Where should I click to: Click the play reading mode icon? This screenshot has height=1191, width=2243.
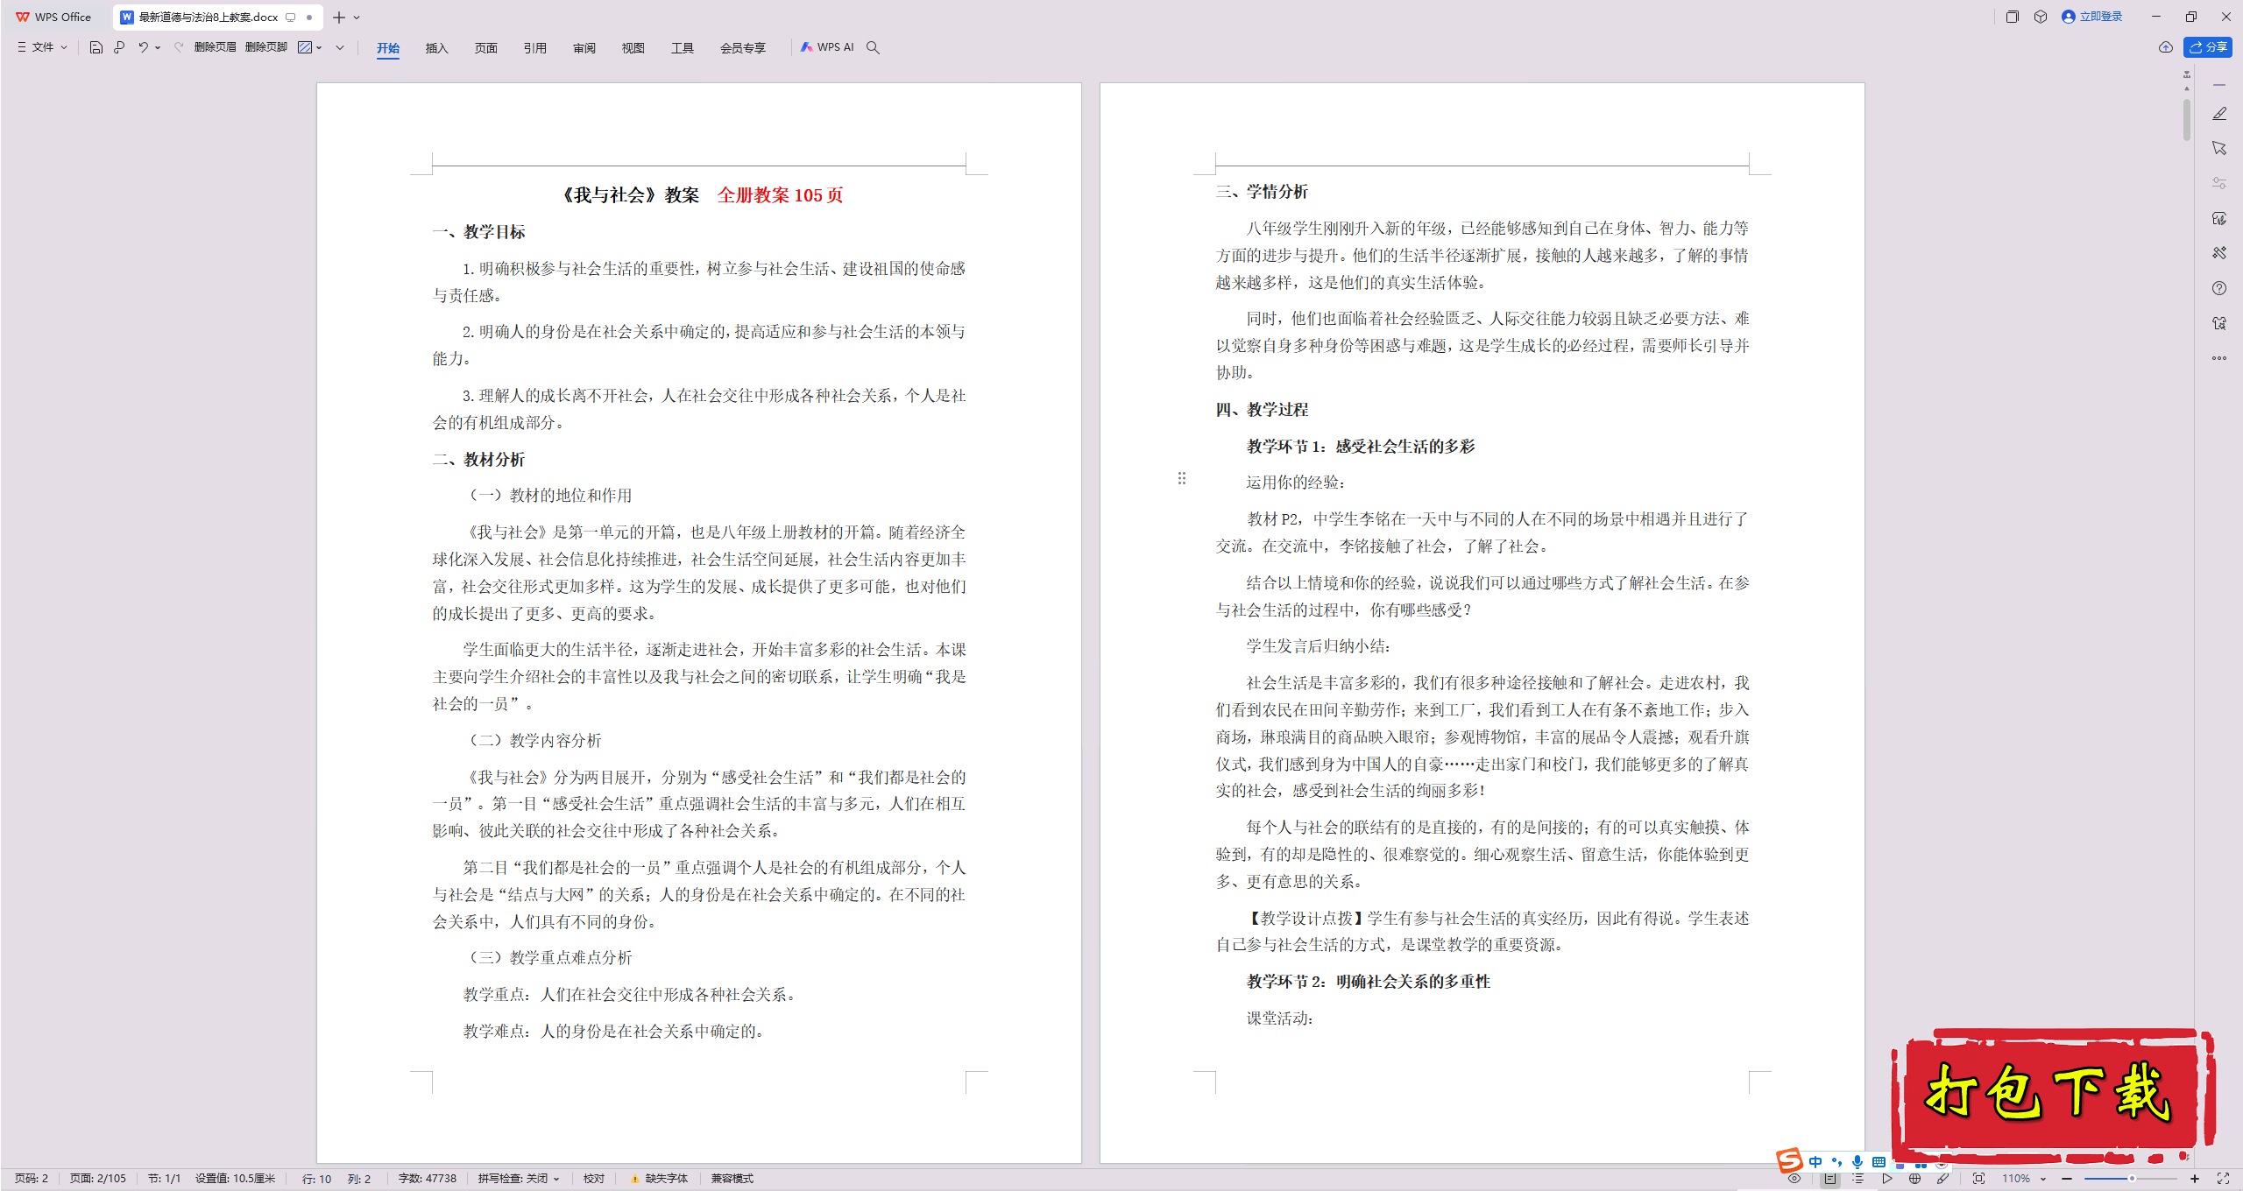click(x=1886, y=1179)
